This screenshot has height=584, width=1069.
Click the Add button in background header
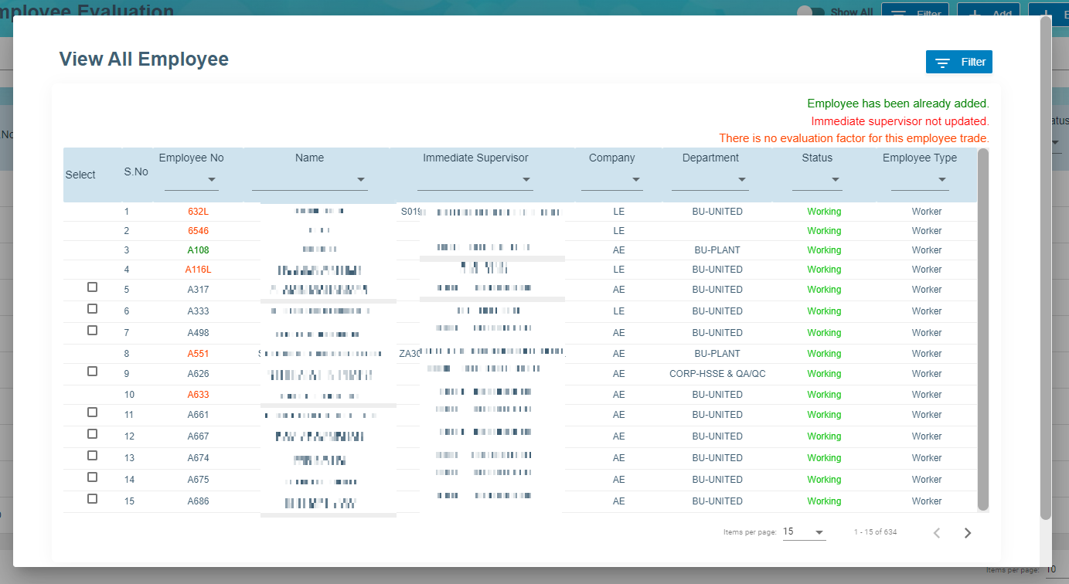pos(988,14)
